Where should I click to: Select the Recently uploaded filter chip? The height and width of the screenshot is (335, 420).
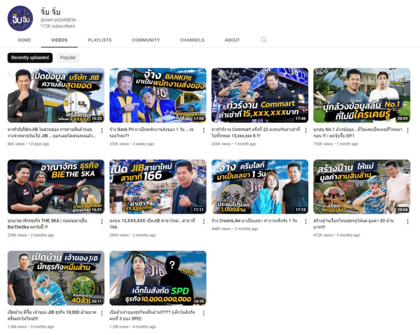pos(30,57)
